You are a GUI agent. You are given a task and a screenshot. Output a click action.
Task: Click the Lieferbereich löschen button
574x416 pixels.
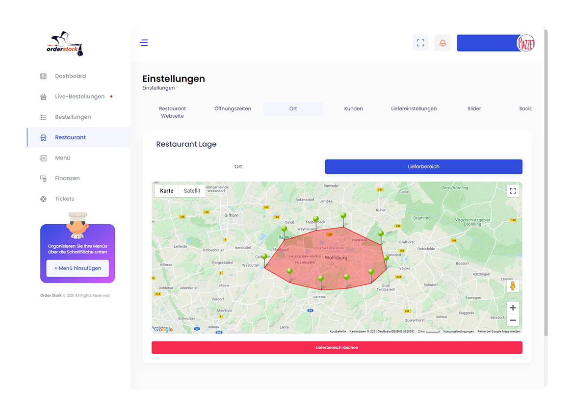337,347
